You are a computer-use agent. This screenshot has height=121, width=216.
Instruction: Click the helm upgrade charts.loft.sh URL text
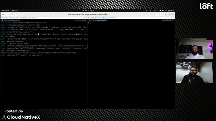(x=65, y=46)
